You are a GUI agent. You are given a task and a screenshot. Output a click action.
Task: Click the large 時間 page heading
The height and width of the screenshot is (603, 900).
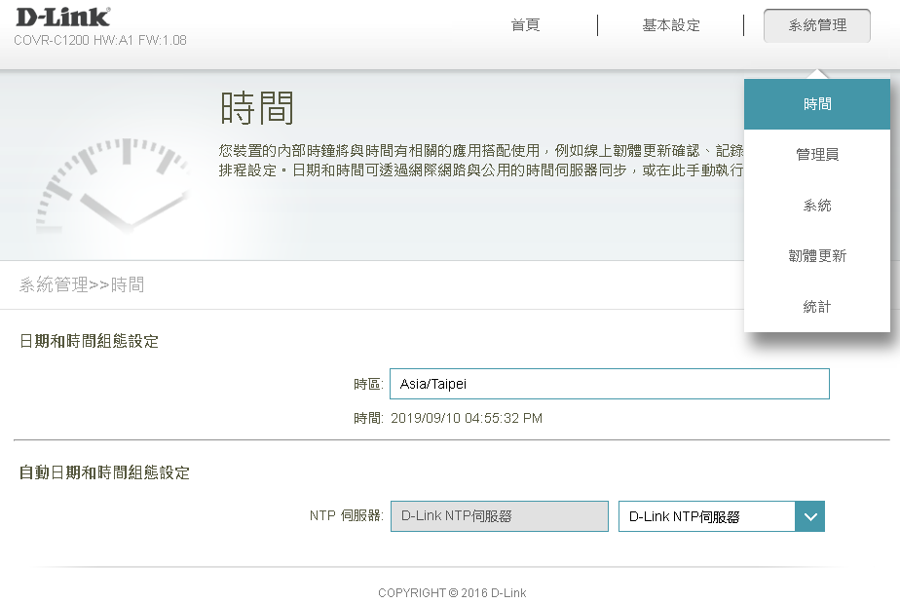pos(257,108)
